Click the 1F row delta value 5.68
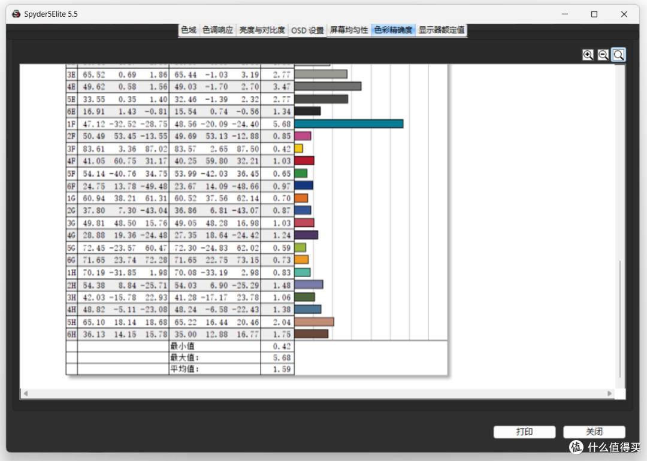 coord(282,124)
